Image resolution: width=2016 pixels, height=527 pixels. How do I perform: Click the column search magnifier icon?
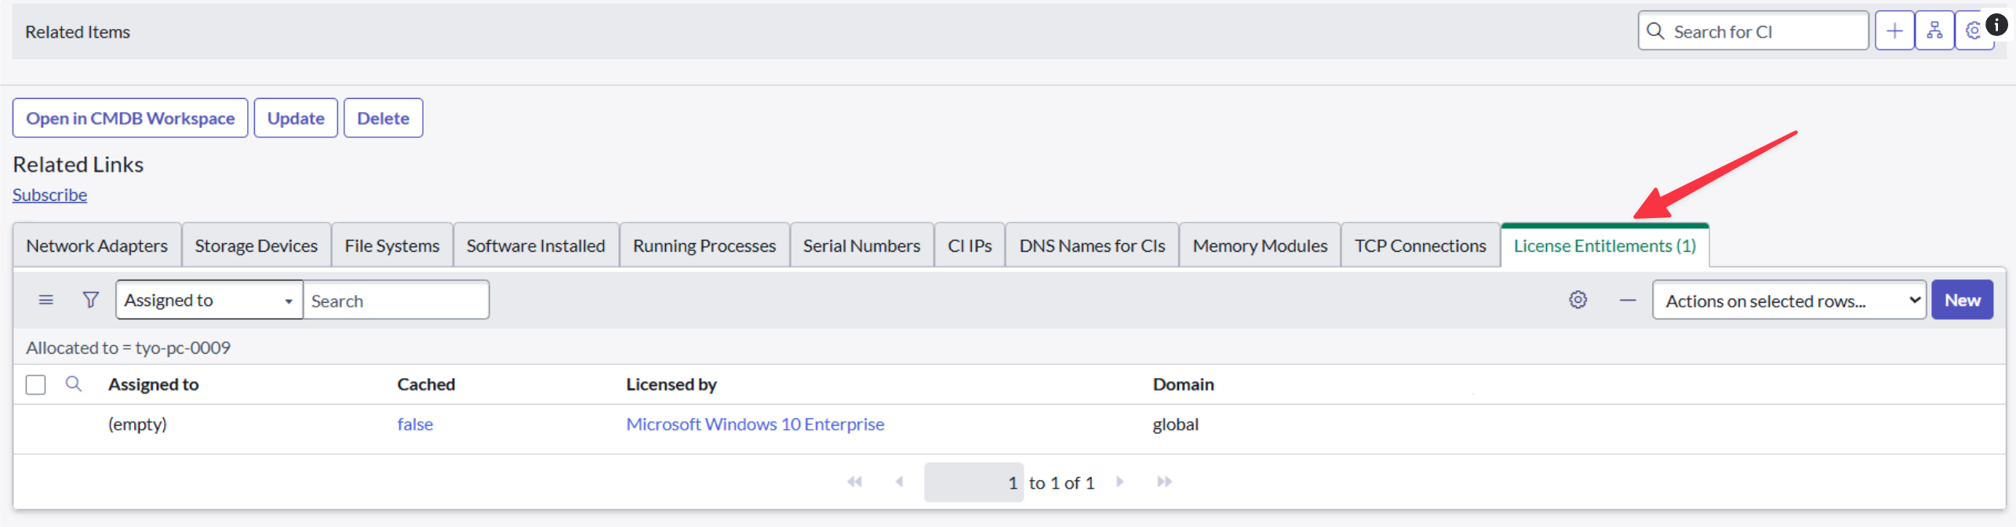point(74,384)
